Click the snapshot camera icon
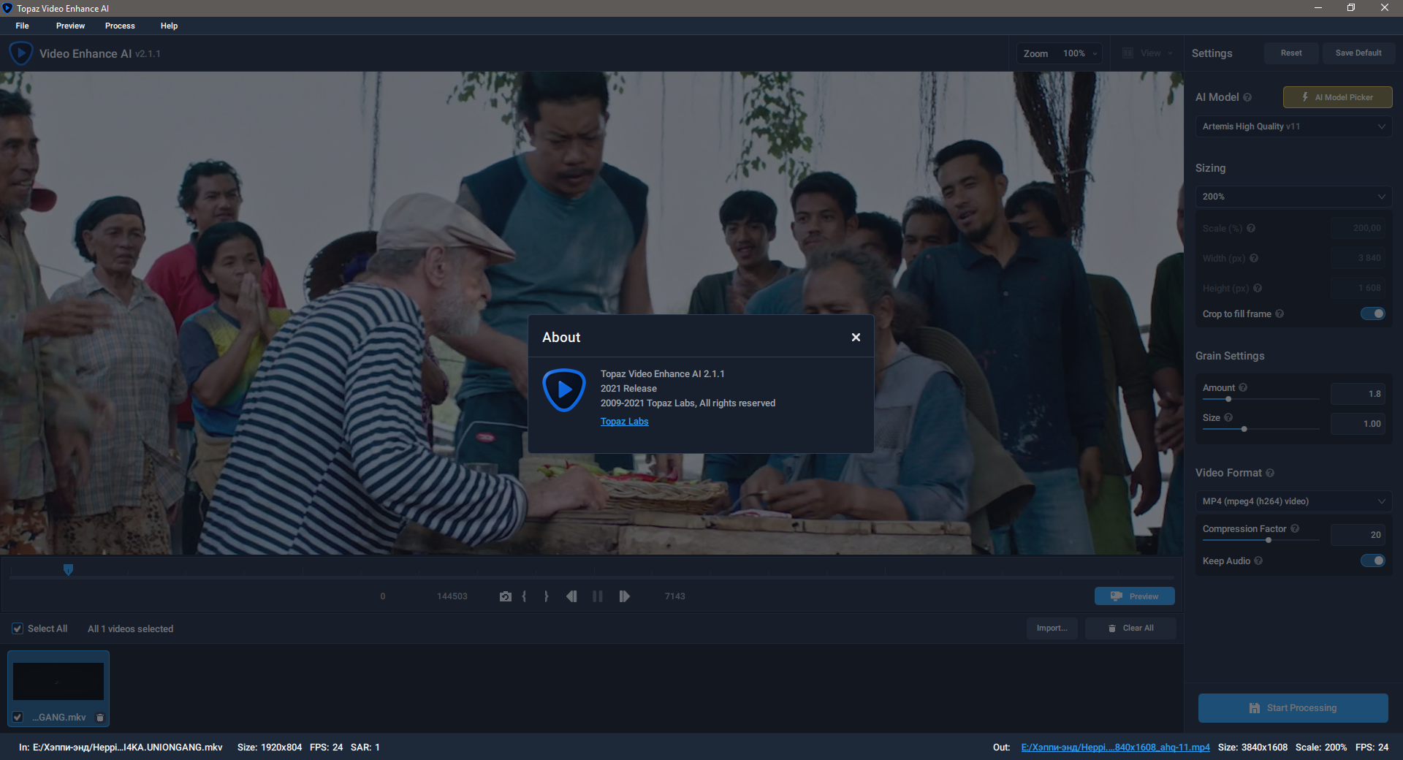The height and width of the screenshot is (760, 1403). tap(505, 596)
